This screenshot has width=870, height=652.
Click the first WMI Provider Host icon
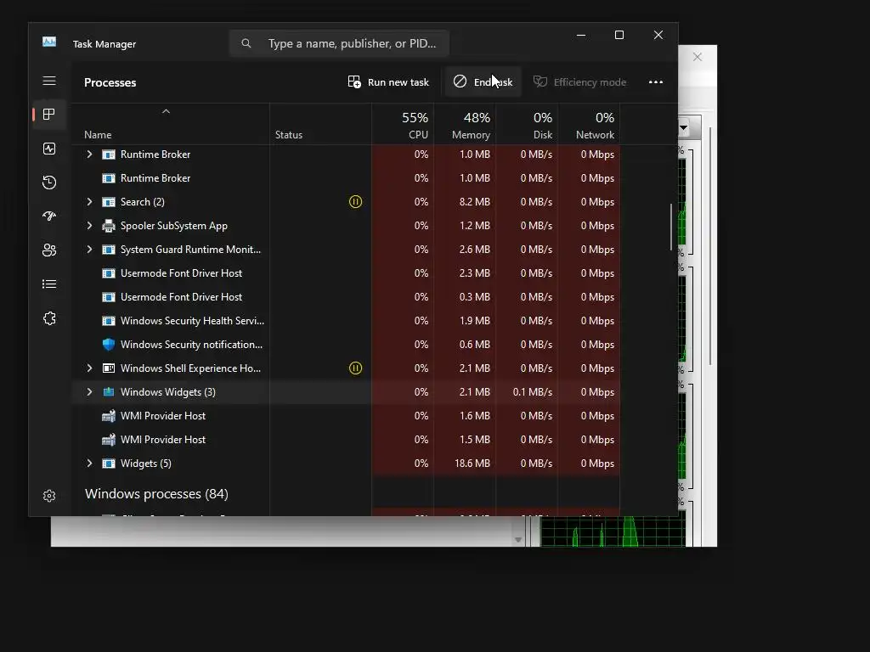109,416
